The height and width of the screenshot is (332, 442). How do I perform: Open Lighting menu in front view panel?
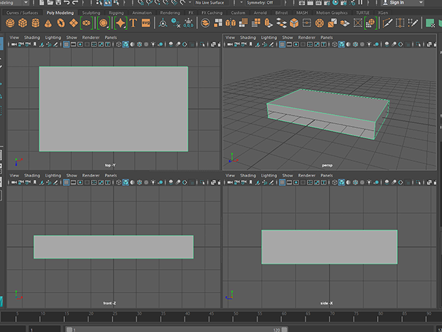pyautogui.click(x=53, y=175)
